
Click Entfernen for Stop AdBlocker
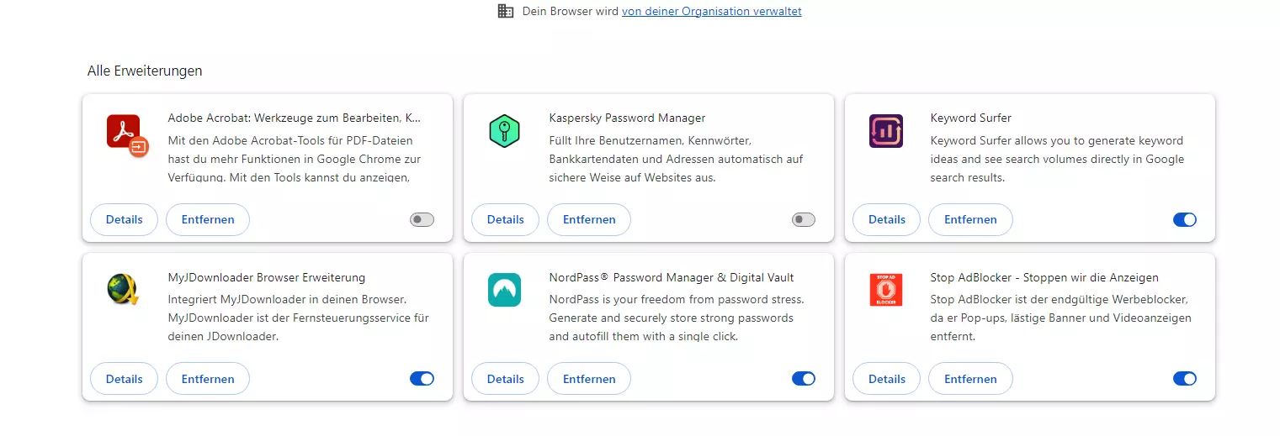pos(970,379)
